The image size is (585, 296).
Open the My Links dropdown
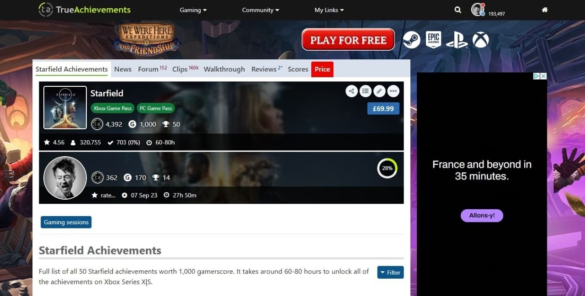(328, 10)
